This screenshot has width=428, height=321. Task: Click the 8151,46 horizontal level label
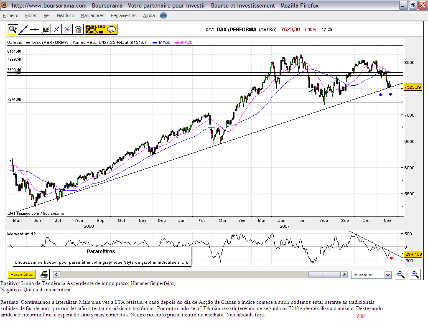point(14,51)
